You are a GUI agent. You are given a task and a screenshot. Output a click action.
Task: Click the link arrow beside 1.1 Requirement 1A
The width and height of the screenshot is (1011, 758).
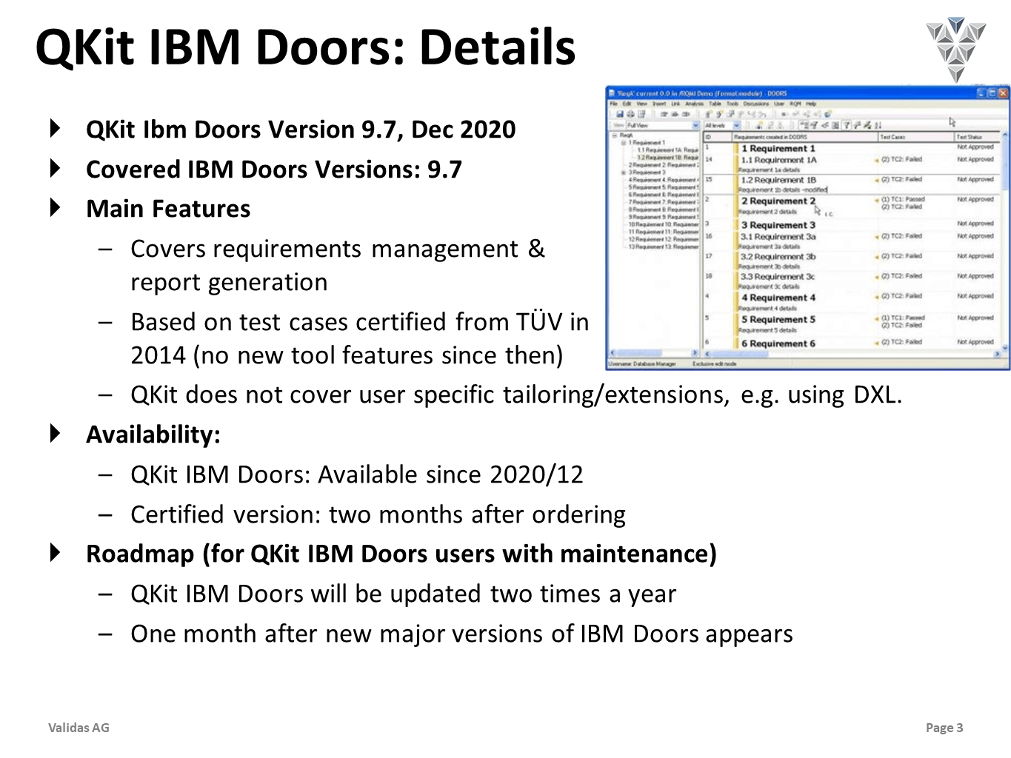876,161
